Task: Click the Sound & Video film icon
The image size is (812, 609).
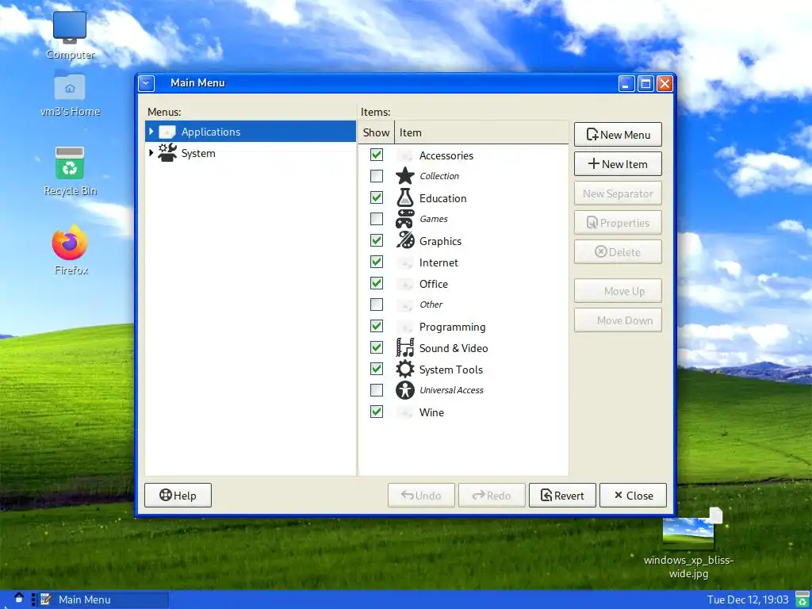Action: pyautogui.click(x=405, y=347)
